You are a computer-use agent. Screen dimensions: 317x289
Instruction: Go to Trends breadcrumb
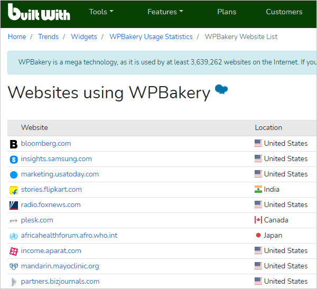click(x=48, y=36)
